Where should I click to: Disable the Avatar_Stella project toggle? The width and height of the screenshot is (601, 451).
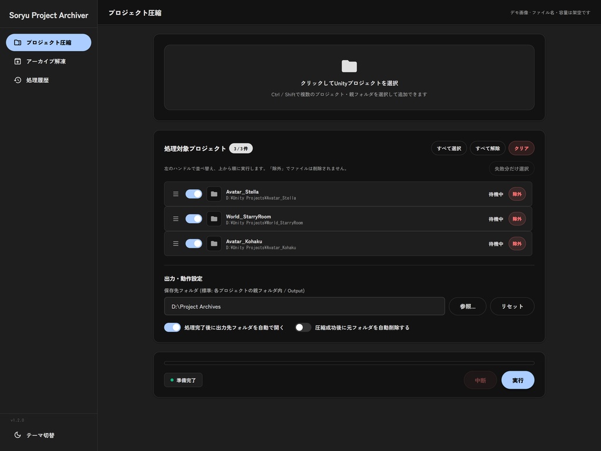(194, 194)
